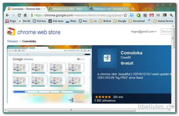Click the Comoloka theme dragonfly icon
Screen dimensions: 179x116
coord(107,58)
